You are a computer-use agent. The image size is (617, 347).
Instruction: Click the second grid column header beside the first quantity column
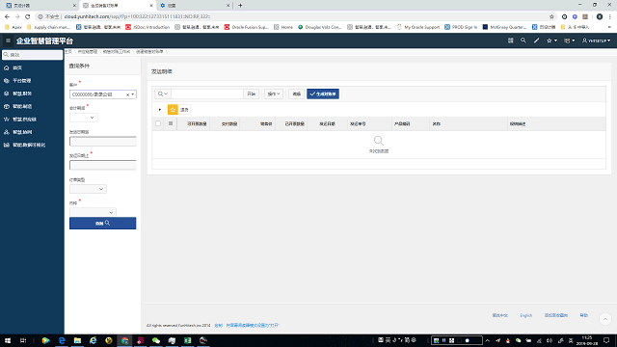click(x=229, y=124)
